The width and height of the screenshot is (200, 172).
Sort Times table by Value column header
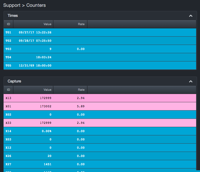(x=33, y=24)
